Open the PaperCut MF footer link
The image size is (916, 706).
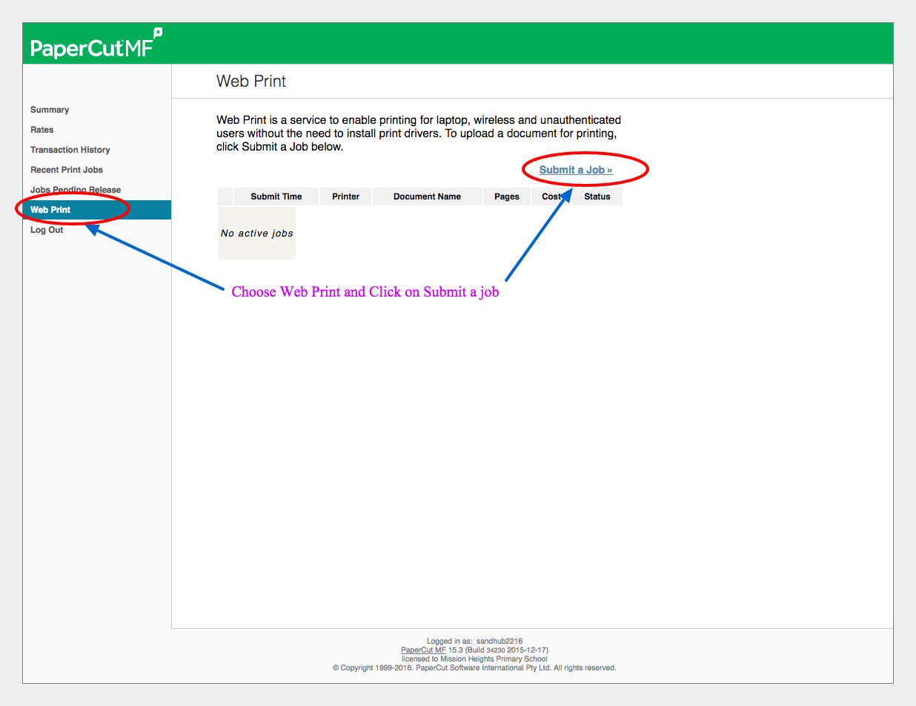click(x=423, y=650)
